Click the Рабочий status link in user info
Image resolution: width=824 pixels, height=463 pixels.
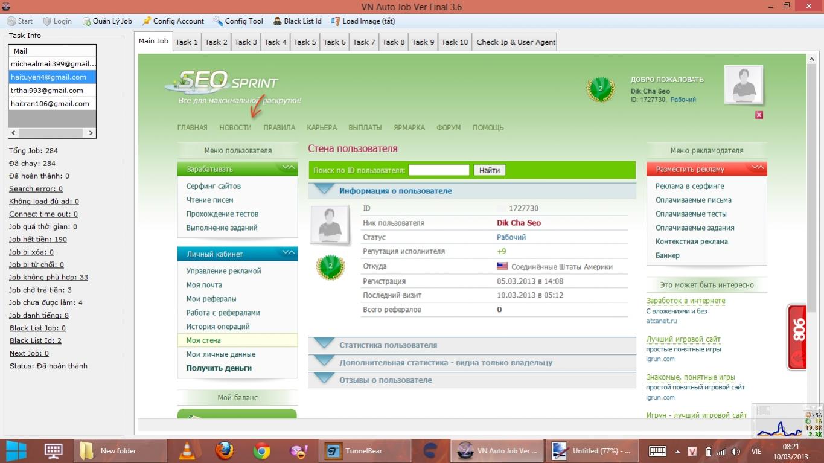511,237
